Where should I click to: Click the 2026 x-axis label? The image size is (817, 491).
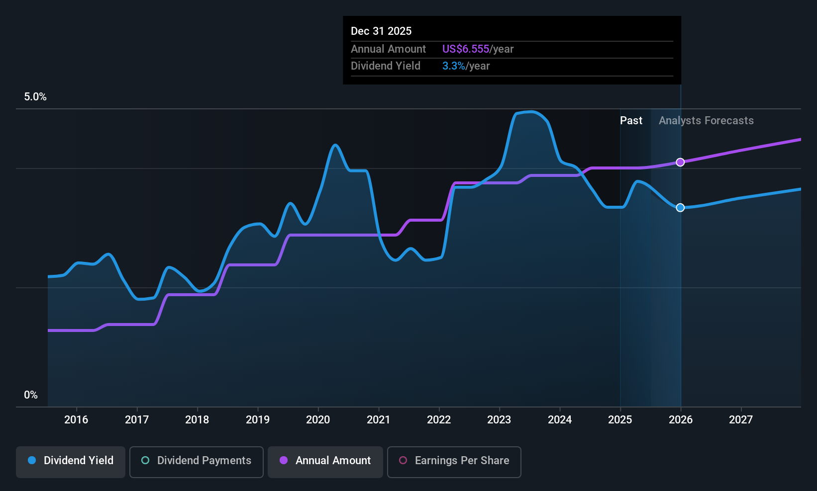(681, 420)
